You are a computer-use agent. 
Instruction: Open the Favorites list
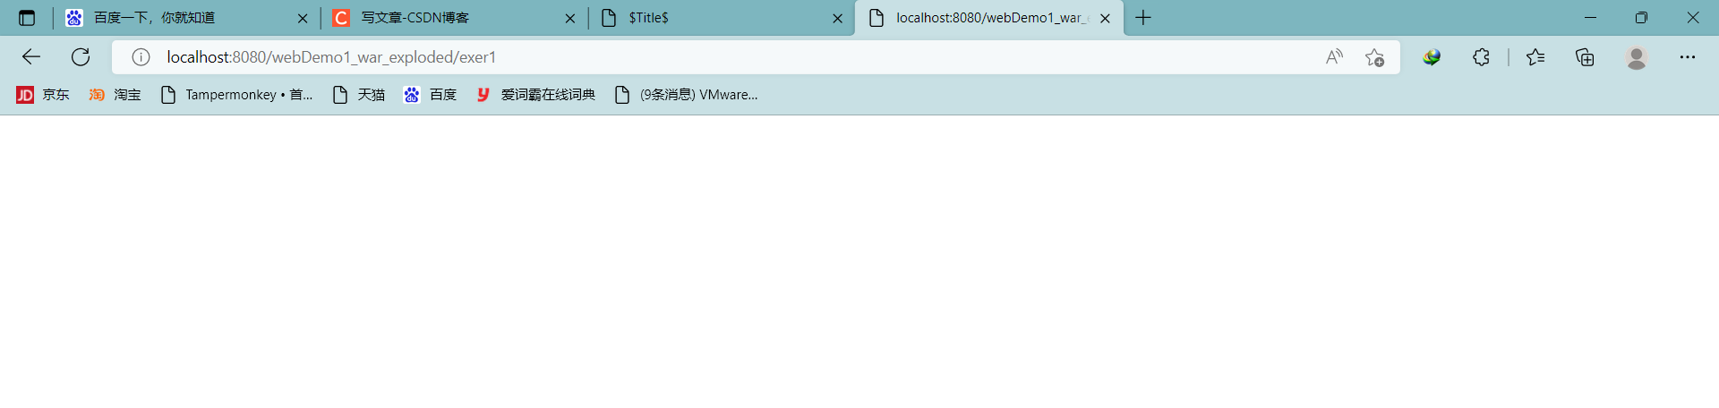1535,57
